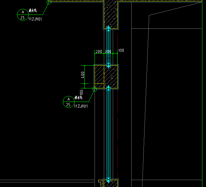Select cyan window anchor on bottom concrete block
Image resolution: width=206 pixels, height=187 pixels.
tap(108, 181)
